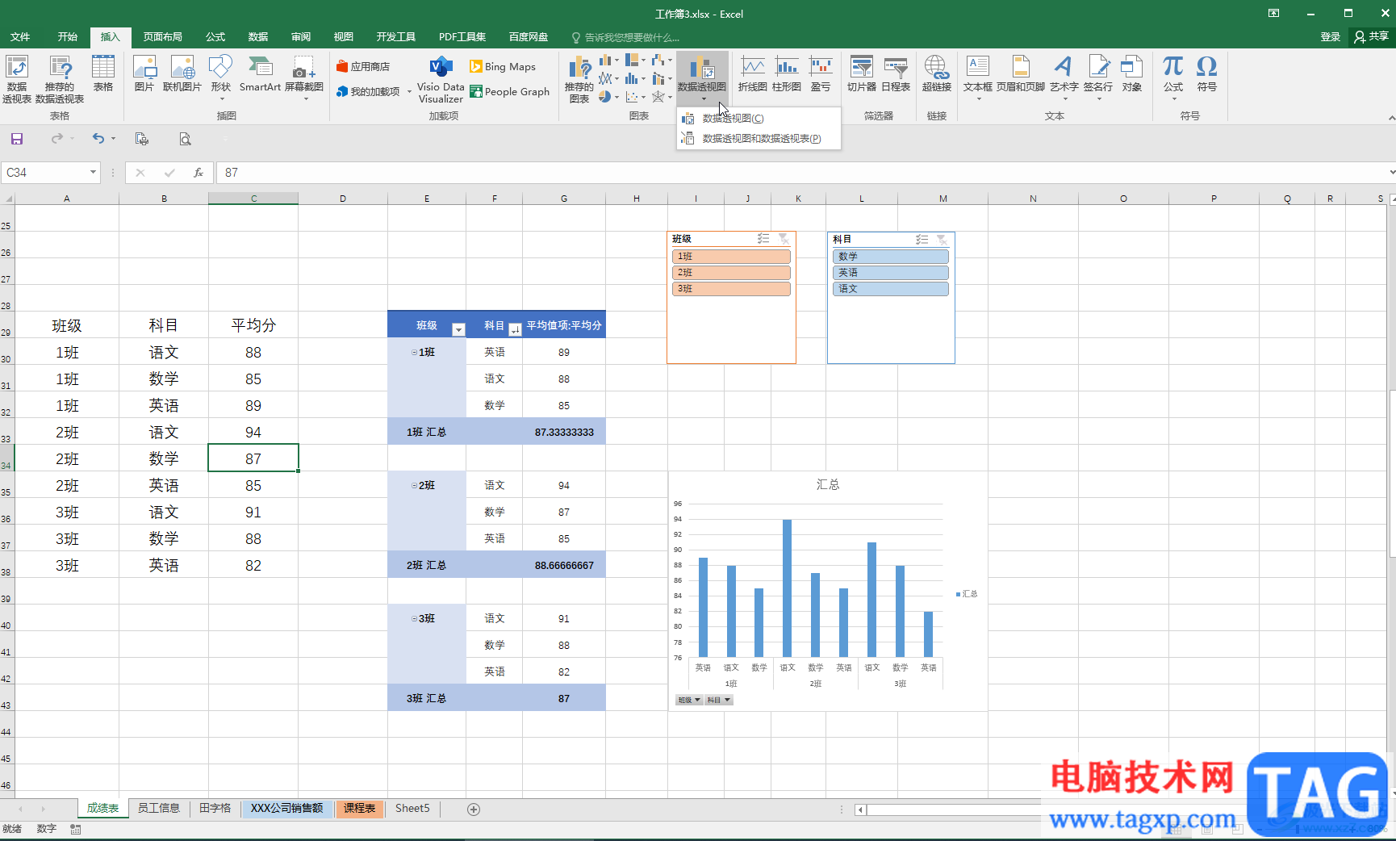Image resolution: width=1396 pixels, height=841 pixels.
Task: Add a new sheet with plus button
Action: pos(474,810)
